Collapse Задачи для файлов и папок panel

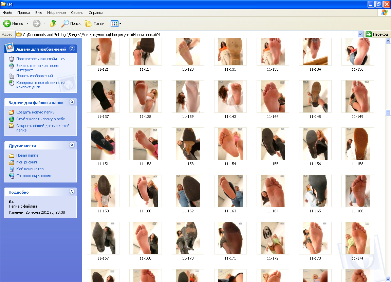coord(72,102)
